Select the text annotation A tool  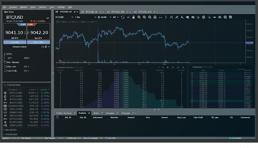pyautogui.click(x=182, y=17)
